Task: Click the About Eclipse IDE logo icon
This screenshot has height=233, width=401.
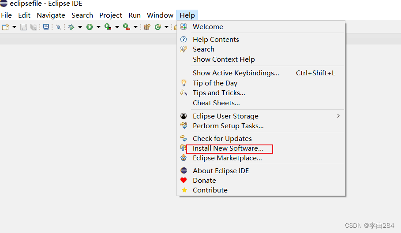Action: 184,170
